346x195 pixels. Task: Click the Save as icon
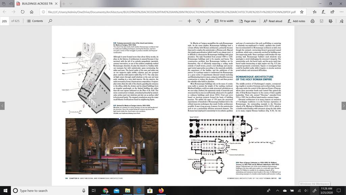click(x=330, y=21)
